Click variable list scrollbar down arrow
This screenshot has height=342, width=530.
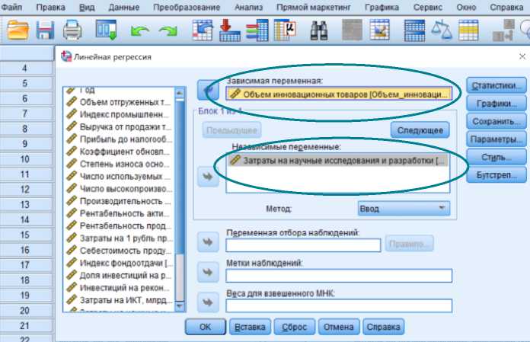tap(180, 306)
